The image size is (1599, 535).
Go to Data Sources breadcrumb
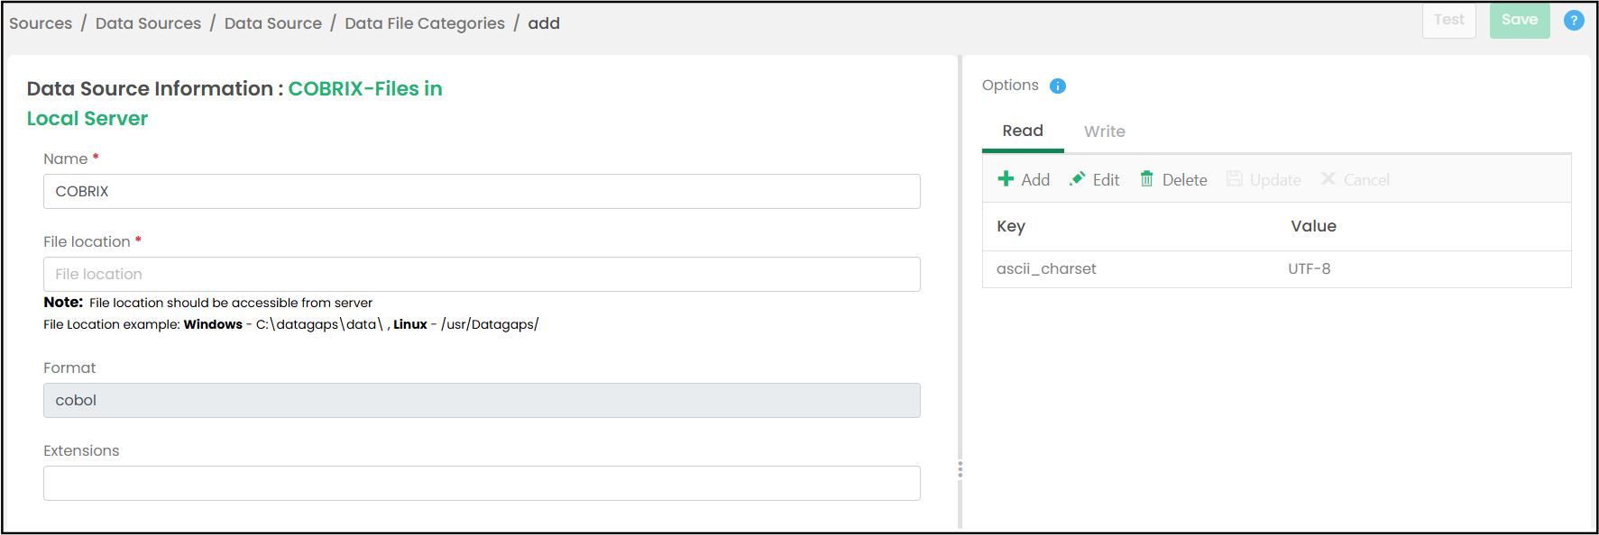click(148, 23)
